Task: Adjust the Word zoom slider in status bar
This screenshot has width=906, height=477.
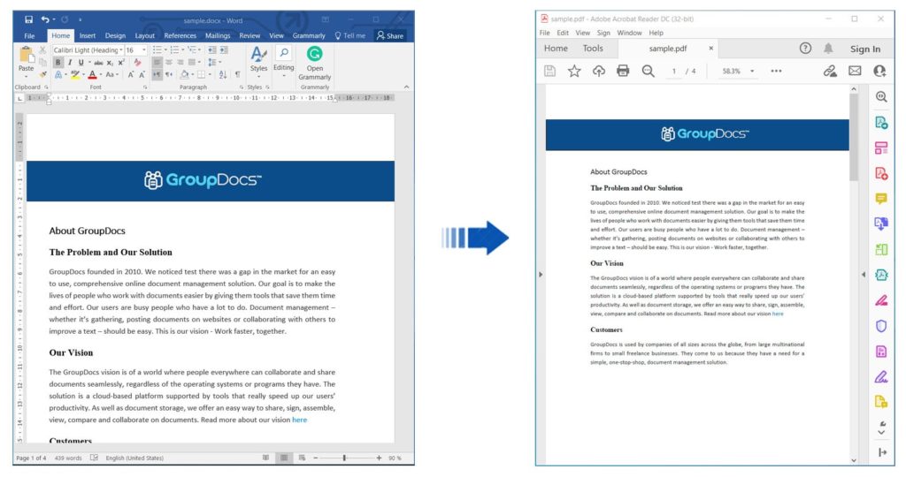Action: point(344,458)
